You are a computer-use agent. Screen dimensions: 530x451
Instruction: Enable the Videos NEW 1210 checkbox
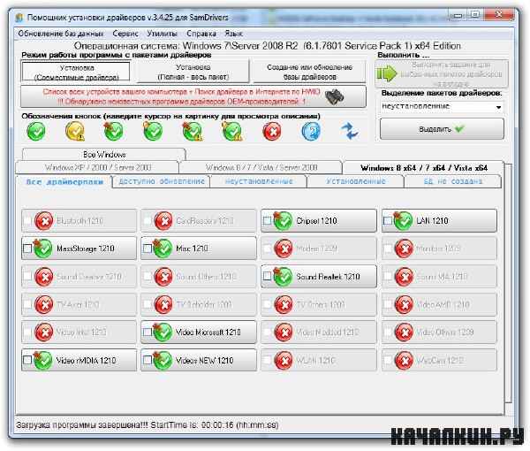[x=148, y=360]
